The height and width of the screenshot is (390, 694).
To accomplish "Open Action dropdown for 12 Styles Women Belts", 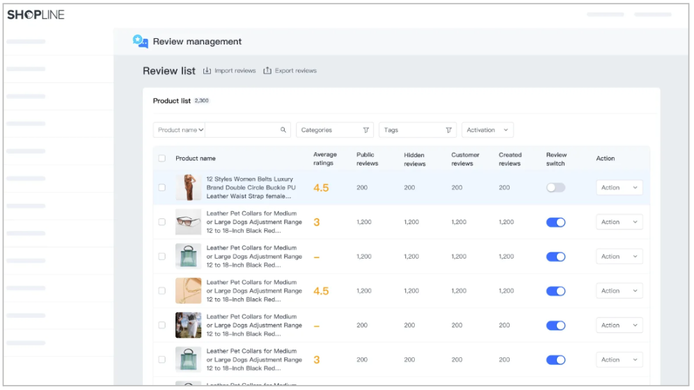I will coord(620,188).
